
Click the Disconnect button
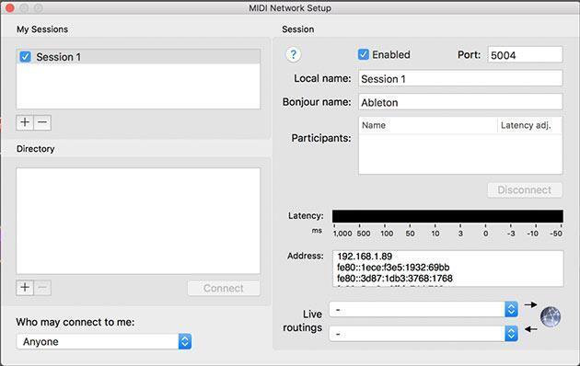(525, 189)
